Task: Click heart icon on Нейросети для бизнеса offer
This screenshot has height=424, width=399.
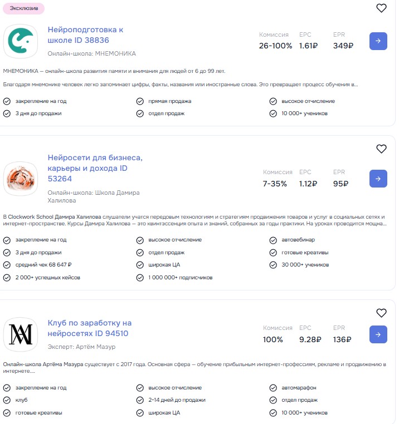Action: 381,149
